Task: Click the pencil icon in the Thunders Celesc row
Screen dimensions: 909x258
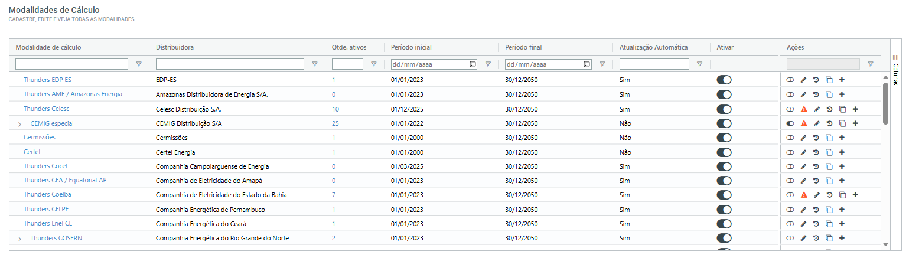Action: pyautogui.click(x=817, y=109)
